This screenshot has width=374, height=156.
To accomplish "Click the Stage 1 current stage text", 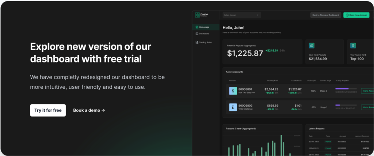I will click(x=324, y=107).
